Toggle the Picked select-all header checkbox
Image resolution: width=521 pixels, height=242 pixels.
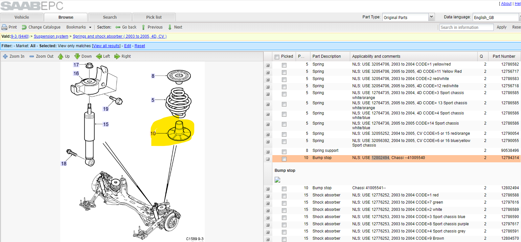click(277, 57)
